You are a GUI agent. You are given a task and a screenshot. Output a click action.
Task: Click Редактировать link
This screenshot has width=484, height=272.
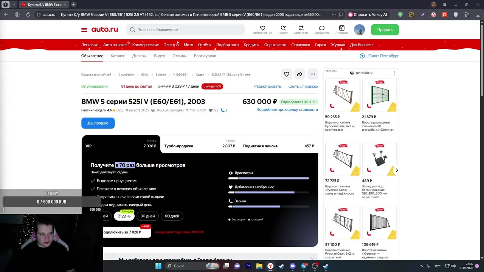tap(268, 86)
